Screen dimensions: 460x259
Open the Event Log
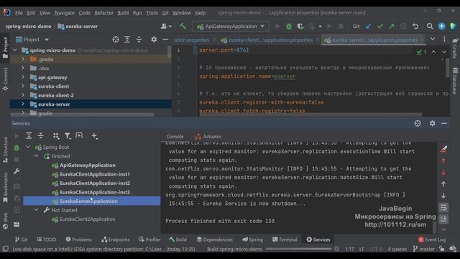tap(432, 240)
